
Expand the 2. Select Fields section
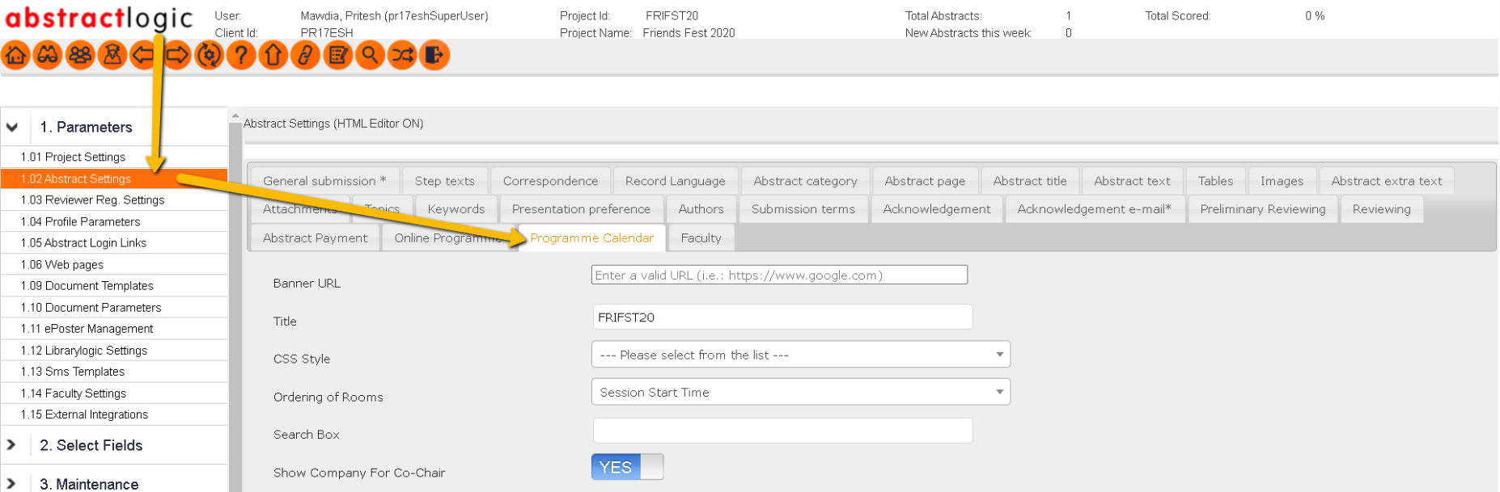coord(11,445)
